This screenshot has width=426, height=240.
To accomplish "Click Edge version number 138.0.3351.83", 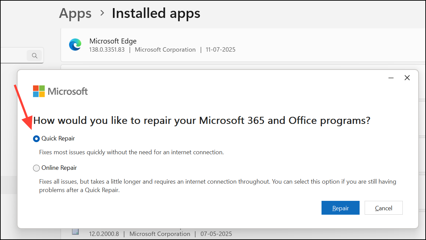I will tap(107, 50).
